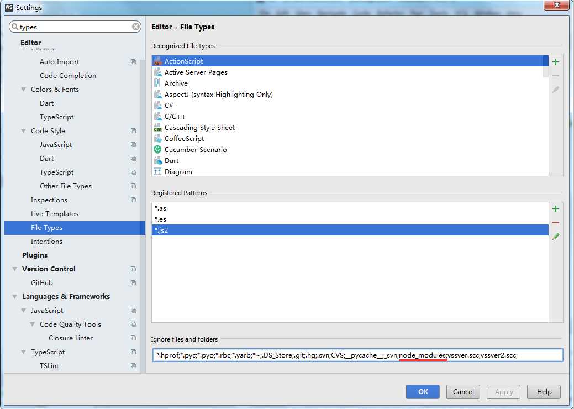The height and width of the screenshot is (409, 574).
Task: Click in Ignore files and folders field
Action: pyautogui.click(x=357, y=355)
